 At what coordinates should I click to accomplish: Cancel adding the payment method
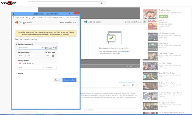pyautogui.click(x=57, y=80)
